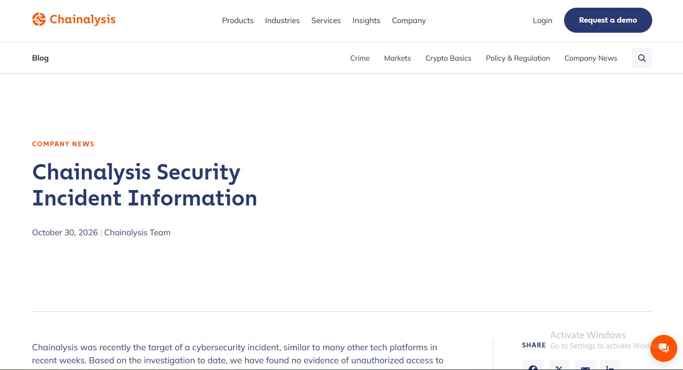
Task: Go to the Blog home link
Action: point(40,58)
